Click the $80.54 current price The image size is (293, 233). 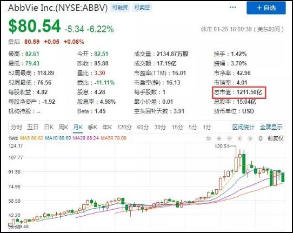click(35, 26)
